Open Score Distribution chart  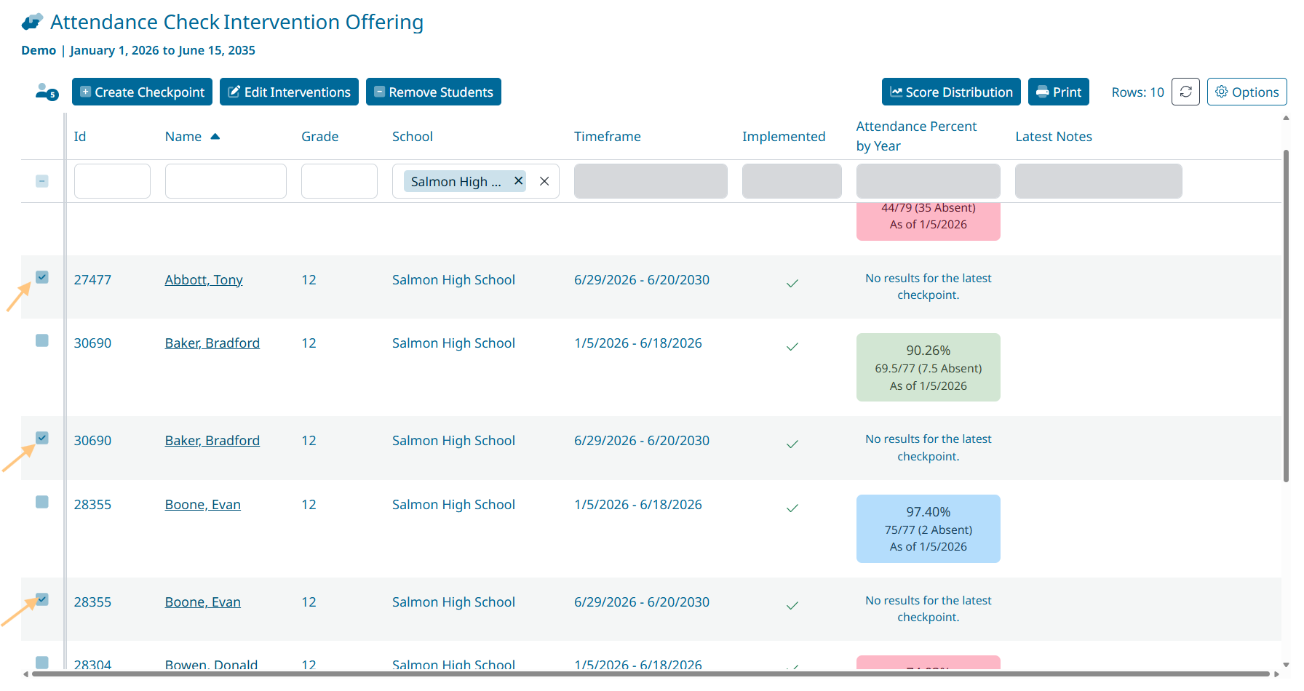[x=950, y=92]
